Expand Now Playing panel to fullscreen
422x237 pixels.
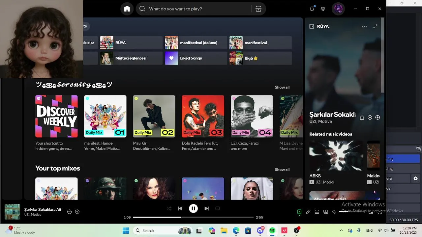point(375,26)
